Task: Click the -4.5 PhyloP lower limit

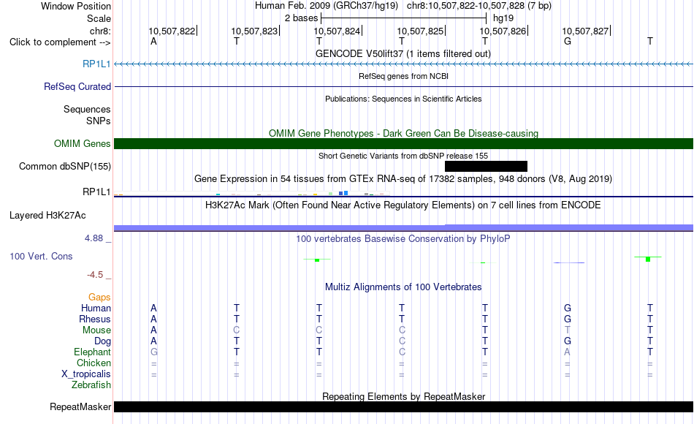Action: pos(95,275)
